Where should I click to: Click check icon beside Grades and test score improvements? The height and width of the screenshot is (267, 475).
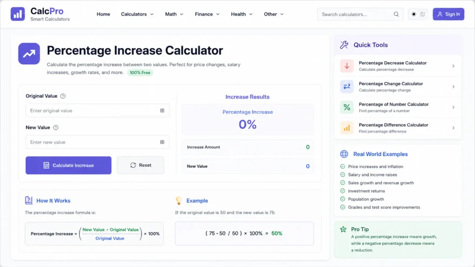coord(343,207)
